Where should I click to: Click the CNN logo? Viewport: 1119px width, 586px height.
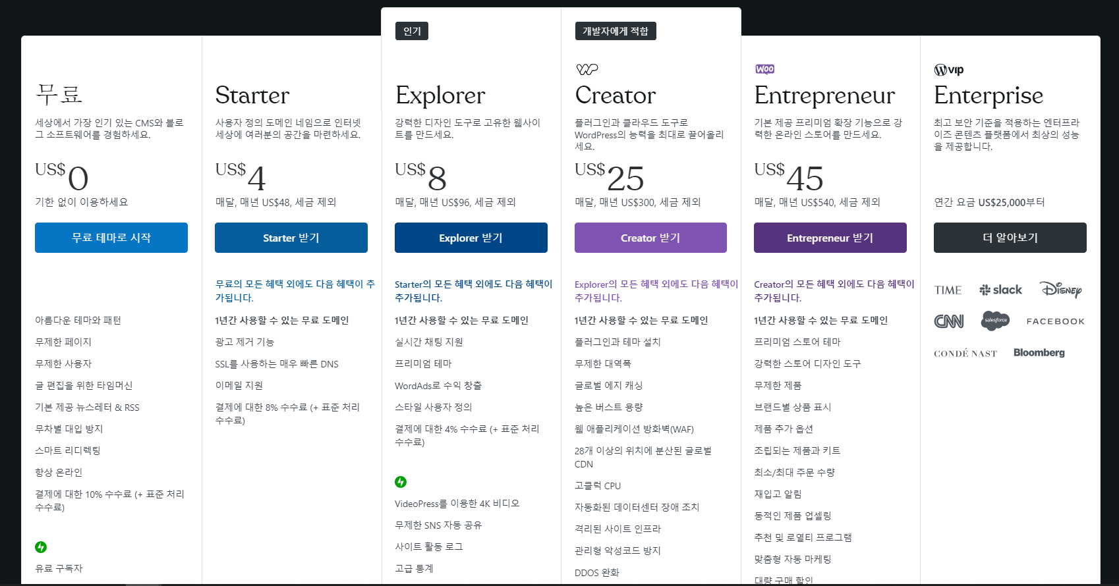(x=949, y=321)
